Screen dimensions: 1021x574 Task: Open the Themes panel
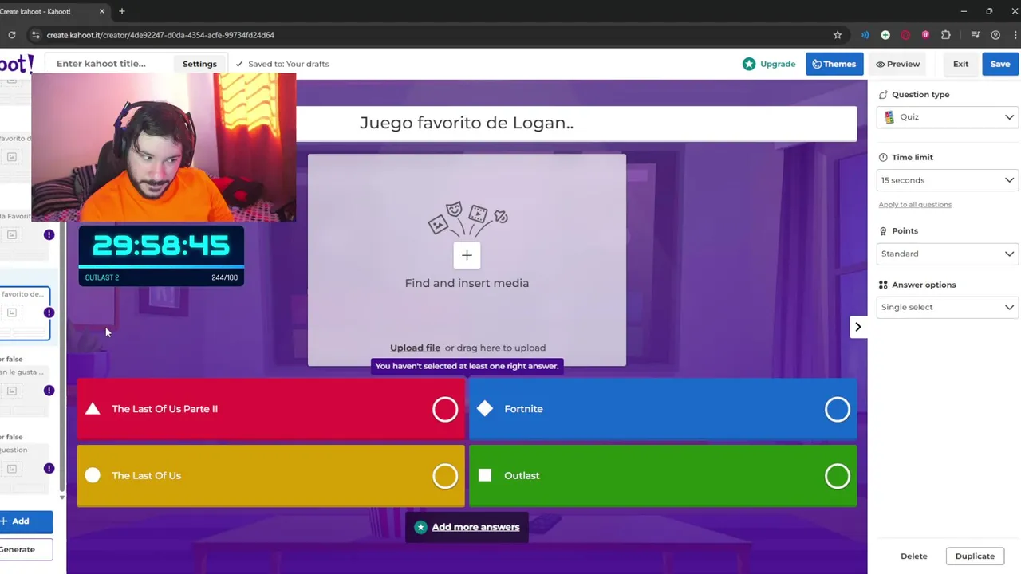[x=834, y=64]
